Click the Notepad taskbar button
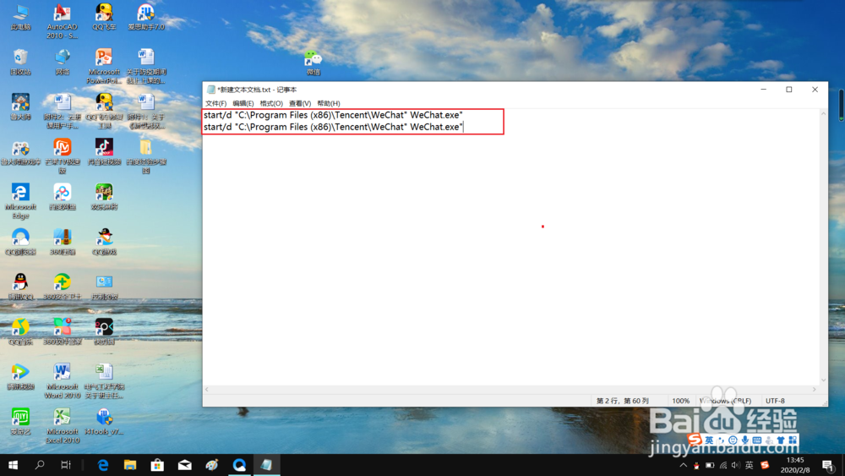Viewport: 845px width, 476px height. (x=267, y=465)
